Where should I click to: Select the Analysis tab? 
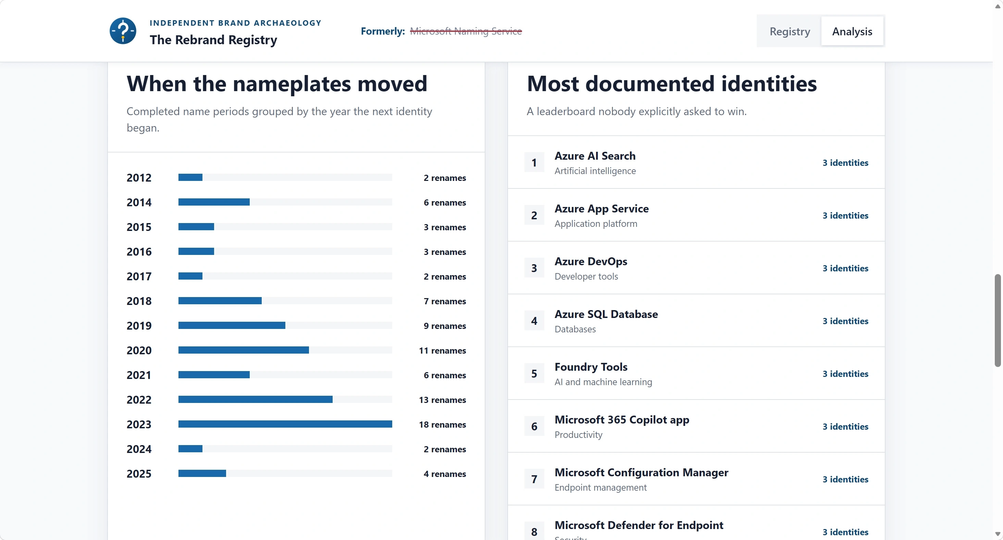point(852,31)
